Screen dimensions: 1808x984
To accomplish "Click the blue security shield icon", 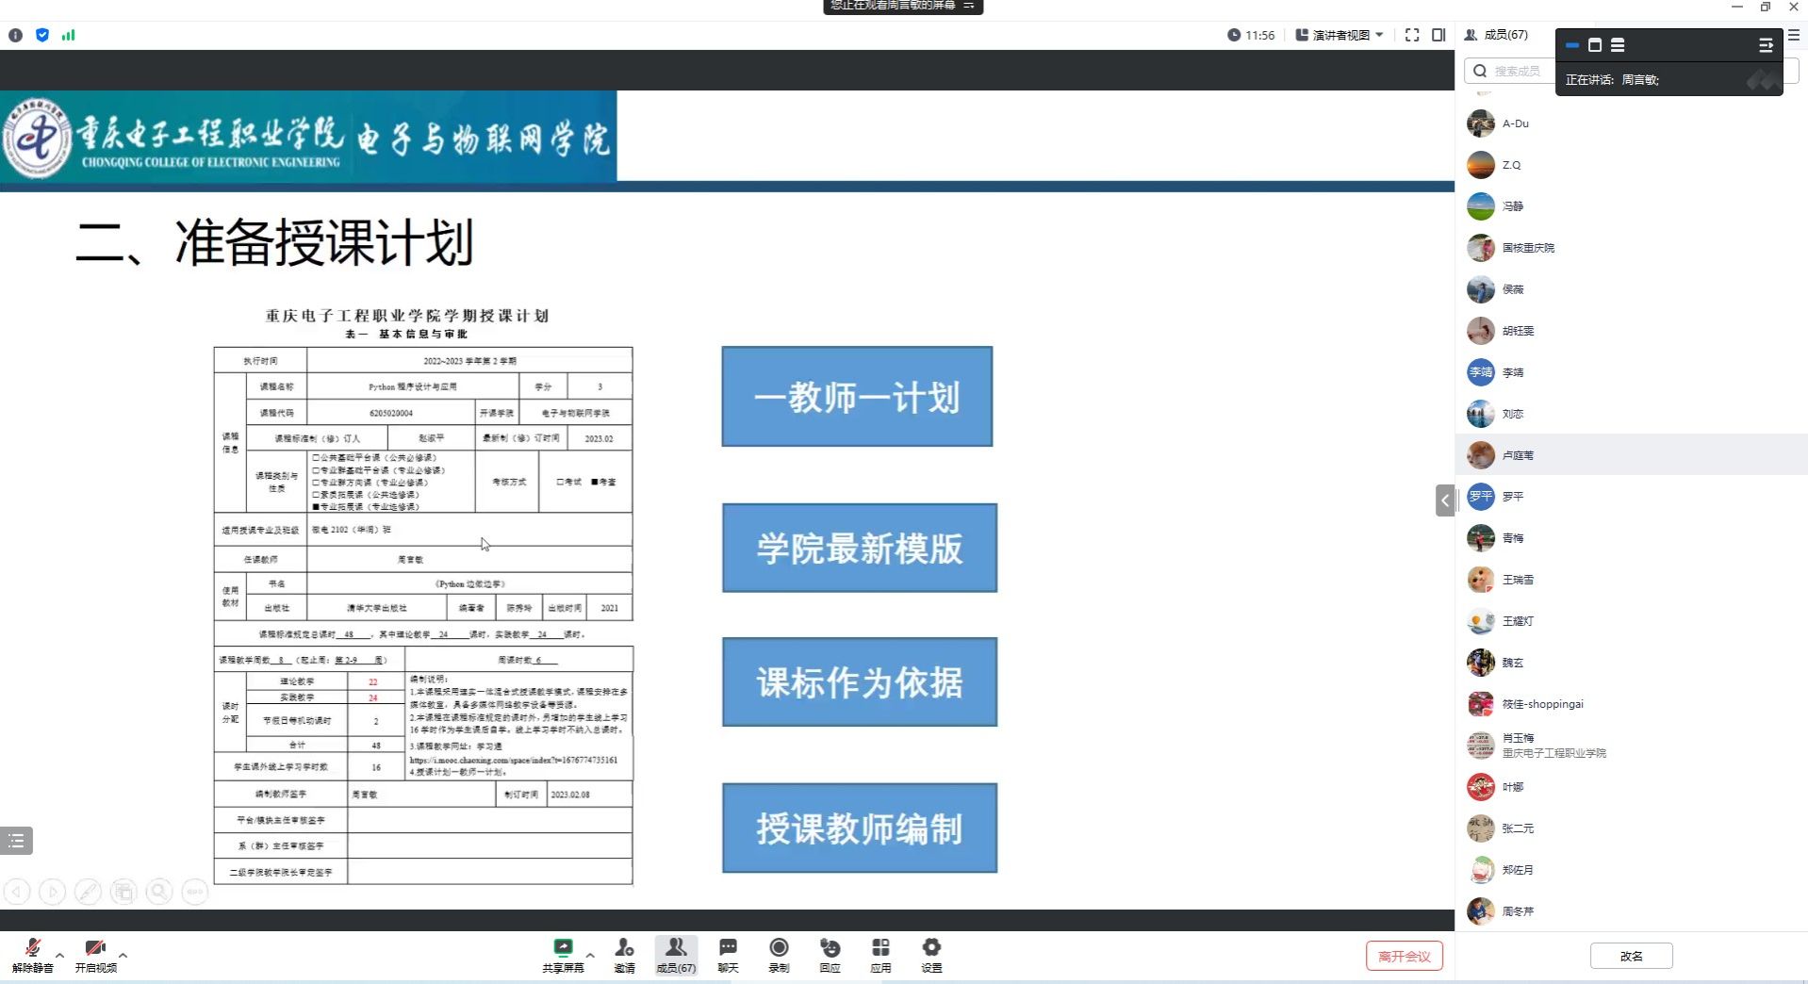I will point(42,35).
